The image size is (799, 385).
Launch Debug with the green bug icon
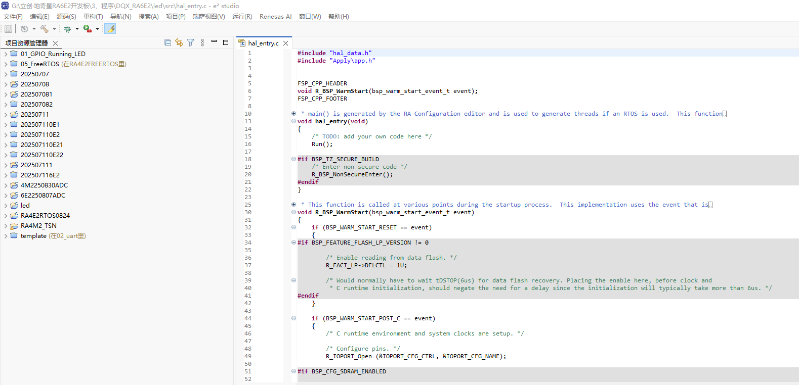click(x=67, y=29)
